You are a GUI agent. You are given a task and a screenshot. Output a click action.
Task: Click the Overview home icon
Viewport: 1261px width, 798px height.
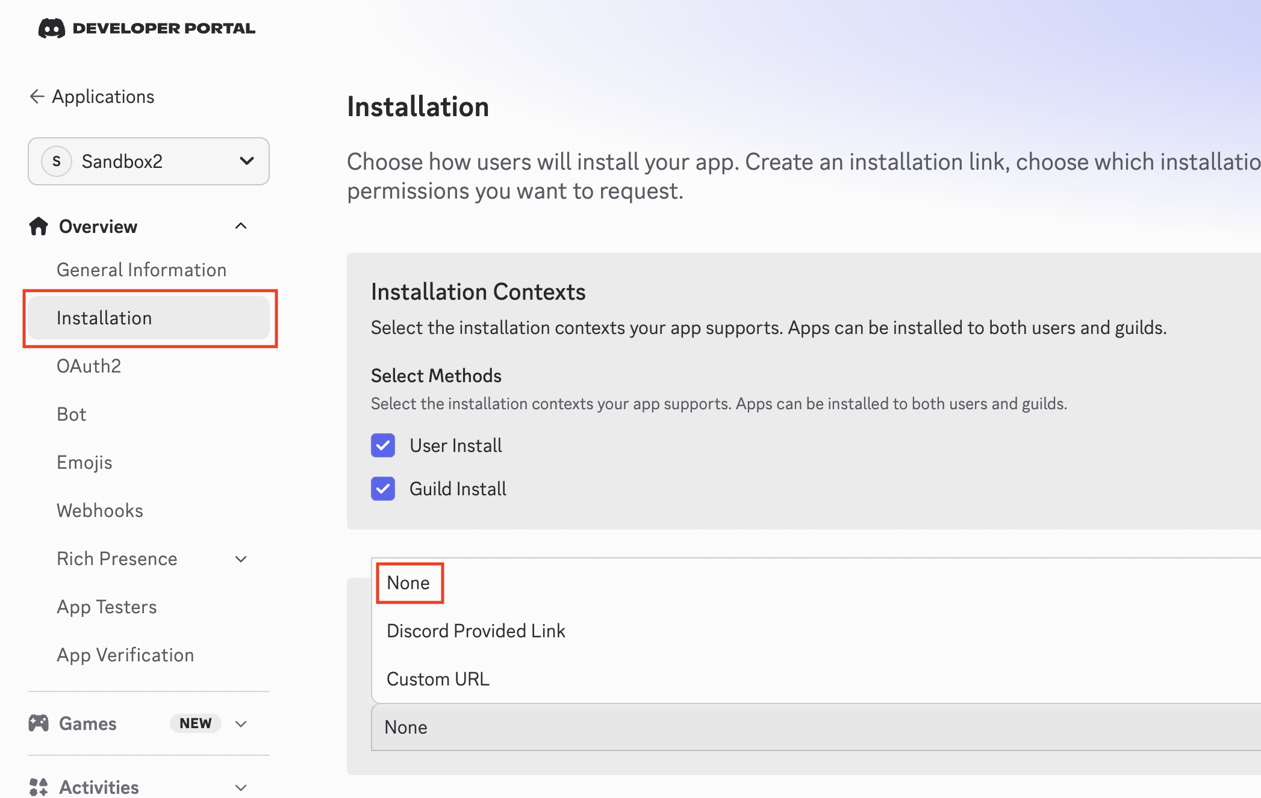tap(39, 226)
